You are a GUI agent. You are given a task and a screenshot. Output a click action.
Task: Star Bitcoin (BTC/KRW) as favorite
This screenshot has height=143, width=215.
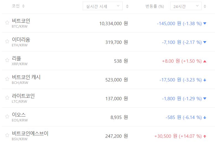pos(7,23)
